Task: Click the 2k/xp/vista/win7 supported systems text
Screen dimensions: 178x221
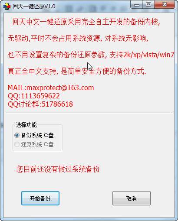Action: [x=148, y=55]
